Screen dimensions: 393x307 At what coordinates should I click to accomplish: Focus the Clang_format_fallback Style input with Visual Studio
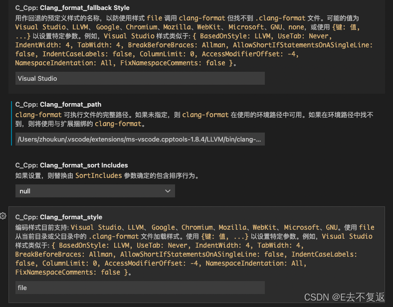140,78
